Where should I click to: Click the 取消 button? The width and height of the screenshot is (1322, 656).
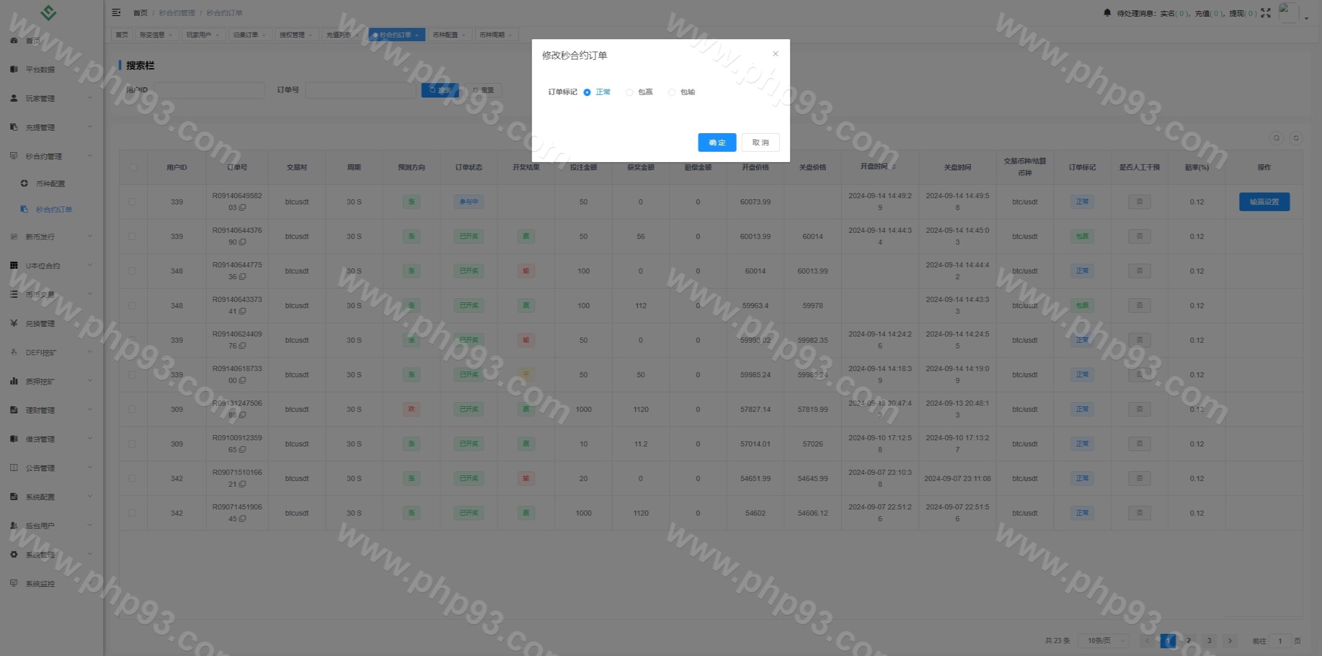[760, 142]
